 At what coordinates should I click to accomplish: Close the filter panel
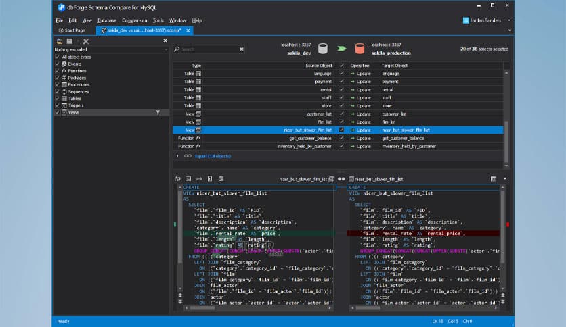(x=165, y=41)
